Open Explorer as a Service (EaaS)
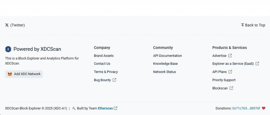Viewport: 270px width, 115px height. [x=233, y=63]
